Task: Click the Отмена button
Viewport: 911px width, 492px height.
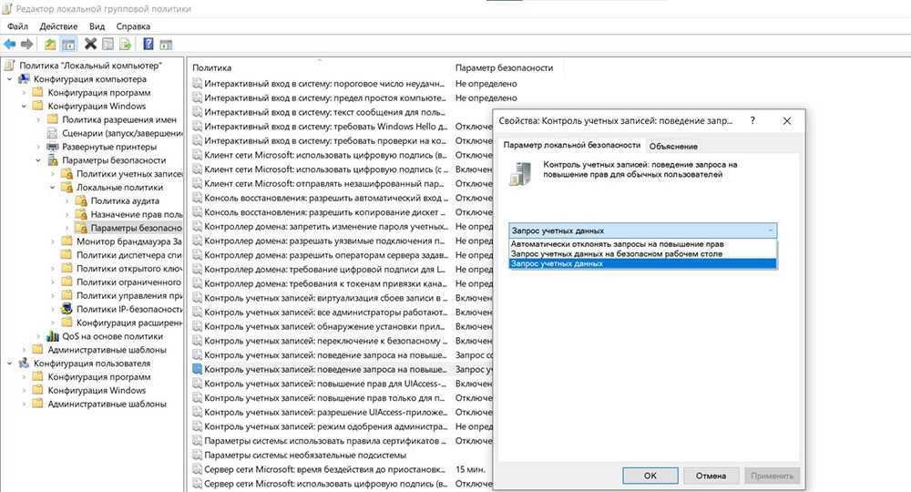Action: [x=711, y=476]
